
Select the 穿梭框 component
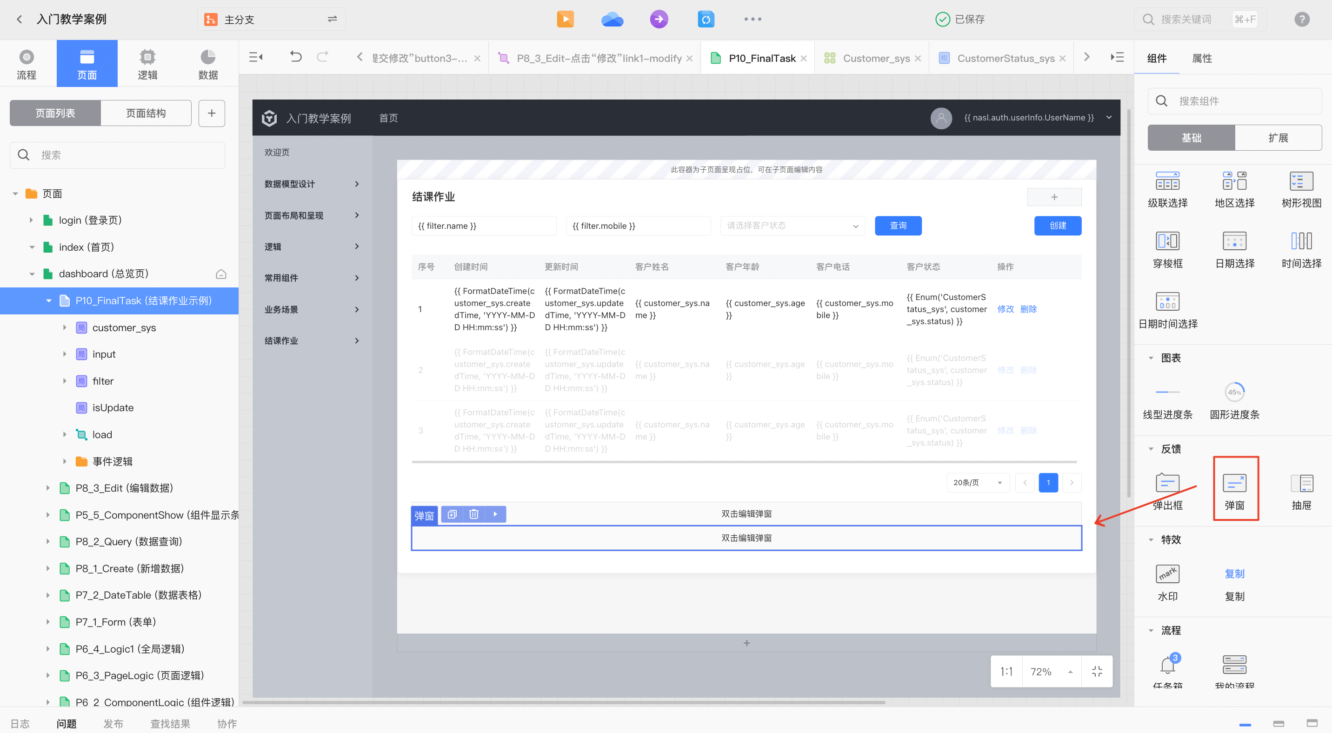pos(1167,250)
